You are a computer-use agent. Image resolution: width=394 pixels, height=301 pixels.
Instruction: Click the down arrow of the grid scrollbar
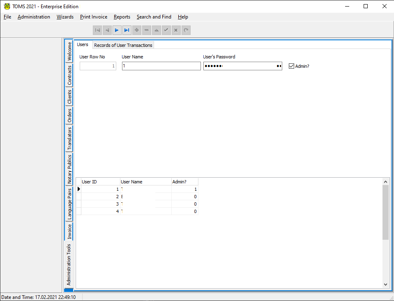tap(385, 284)
